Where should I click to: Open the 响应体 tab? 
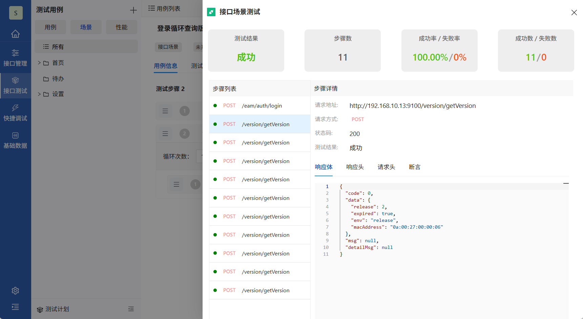click(x=324, y=167)
